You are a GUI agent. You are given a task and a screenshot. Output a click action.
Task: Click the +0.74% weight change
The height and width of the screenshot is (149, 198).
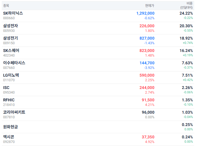(188, 43)
